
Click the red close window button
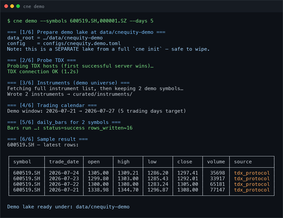pyautogui.click(x=6, y=6)
